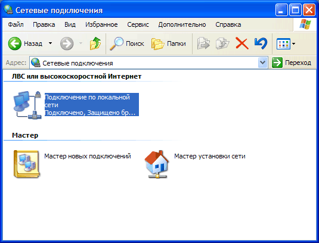Open the Мастер новых подключений icon
The image size is (319, 243).
26,164
